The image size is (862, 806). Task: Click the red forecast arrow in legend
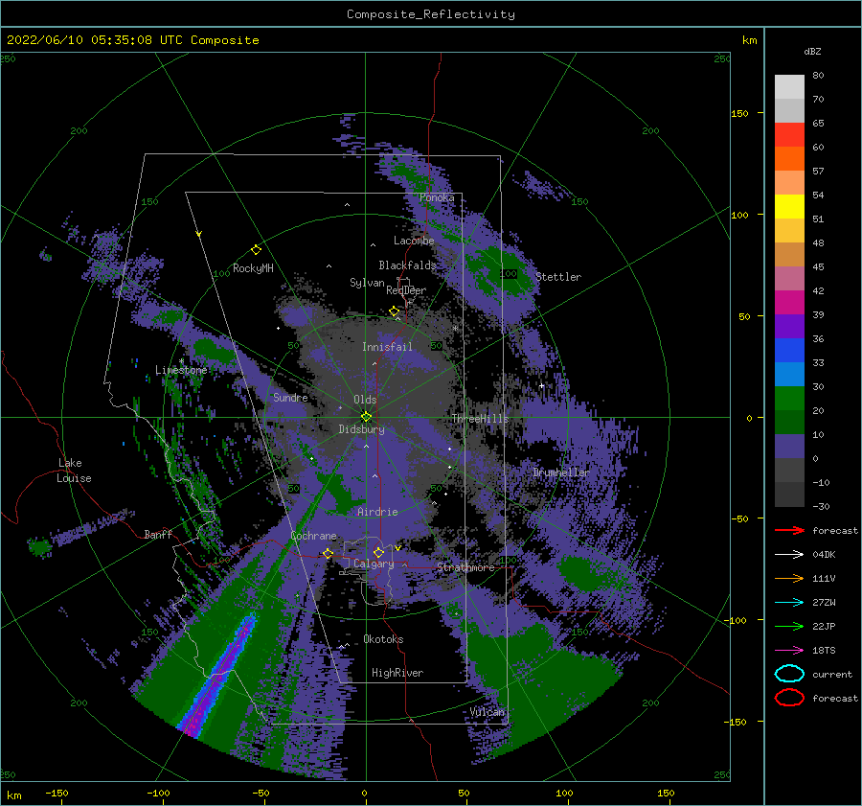(789, 530)
